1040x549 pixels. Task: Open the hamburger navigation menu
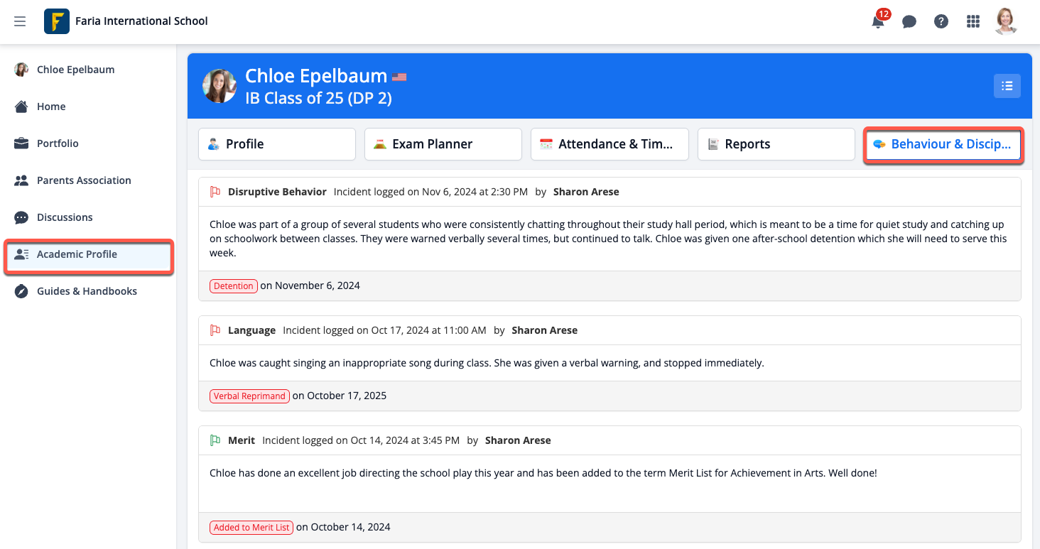tap(20, 21)
